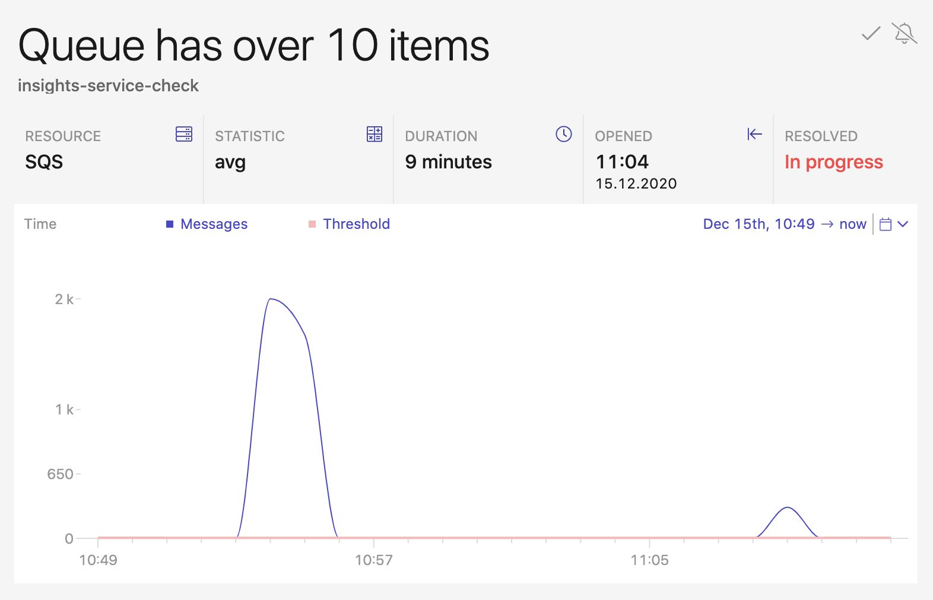
Task: Click the In progress status link
Action: tap(833, 162)
